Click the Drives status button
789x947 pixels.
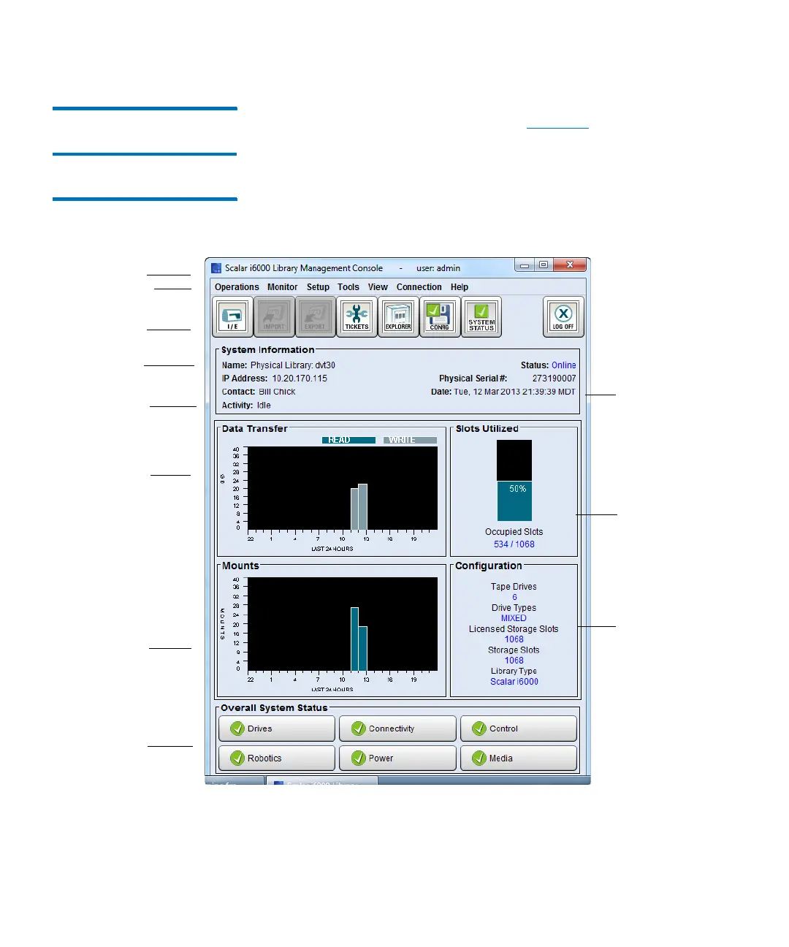click(277, 729)
